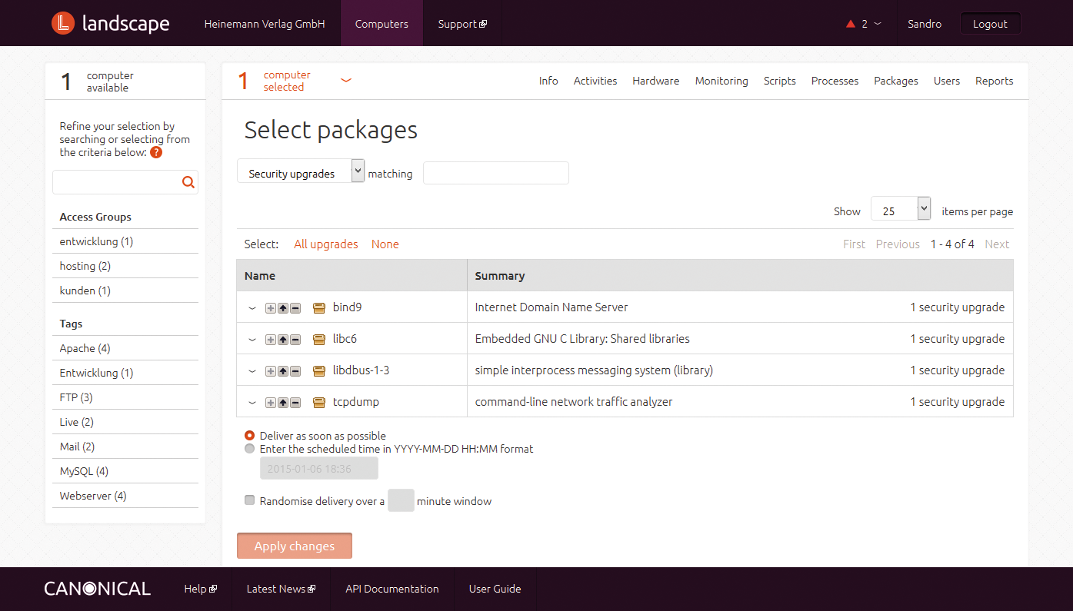Expand the tcpdump row details chevron

pos(252,402)
